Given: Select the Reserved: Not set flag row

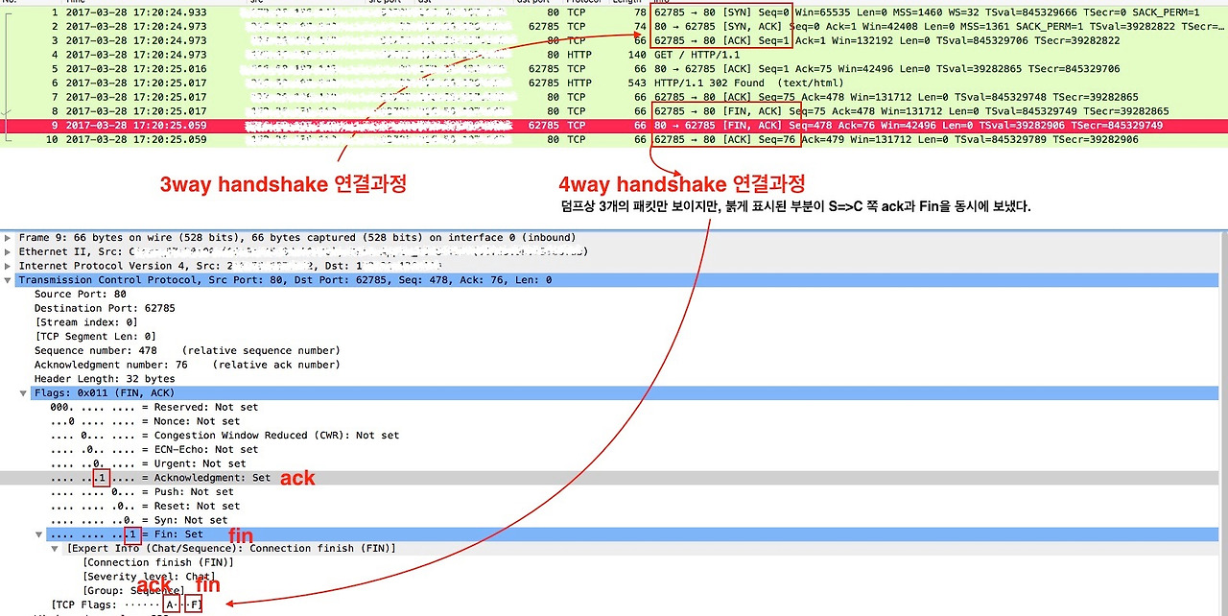Looking at the screenshot, I should tap(154, 408).
